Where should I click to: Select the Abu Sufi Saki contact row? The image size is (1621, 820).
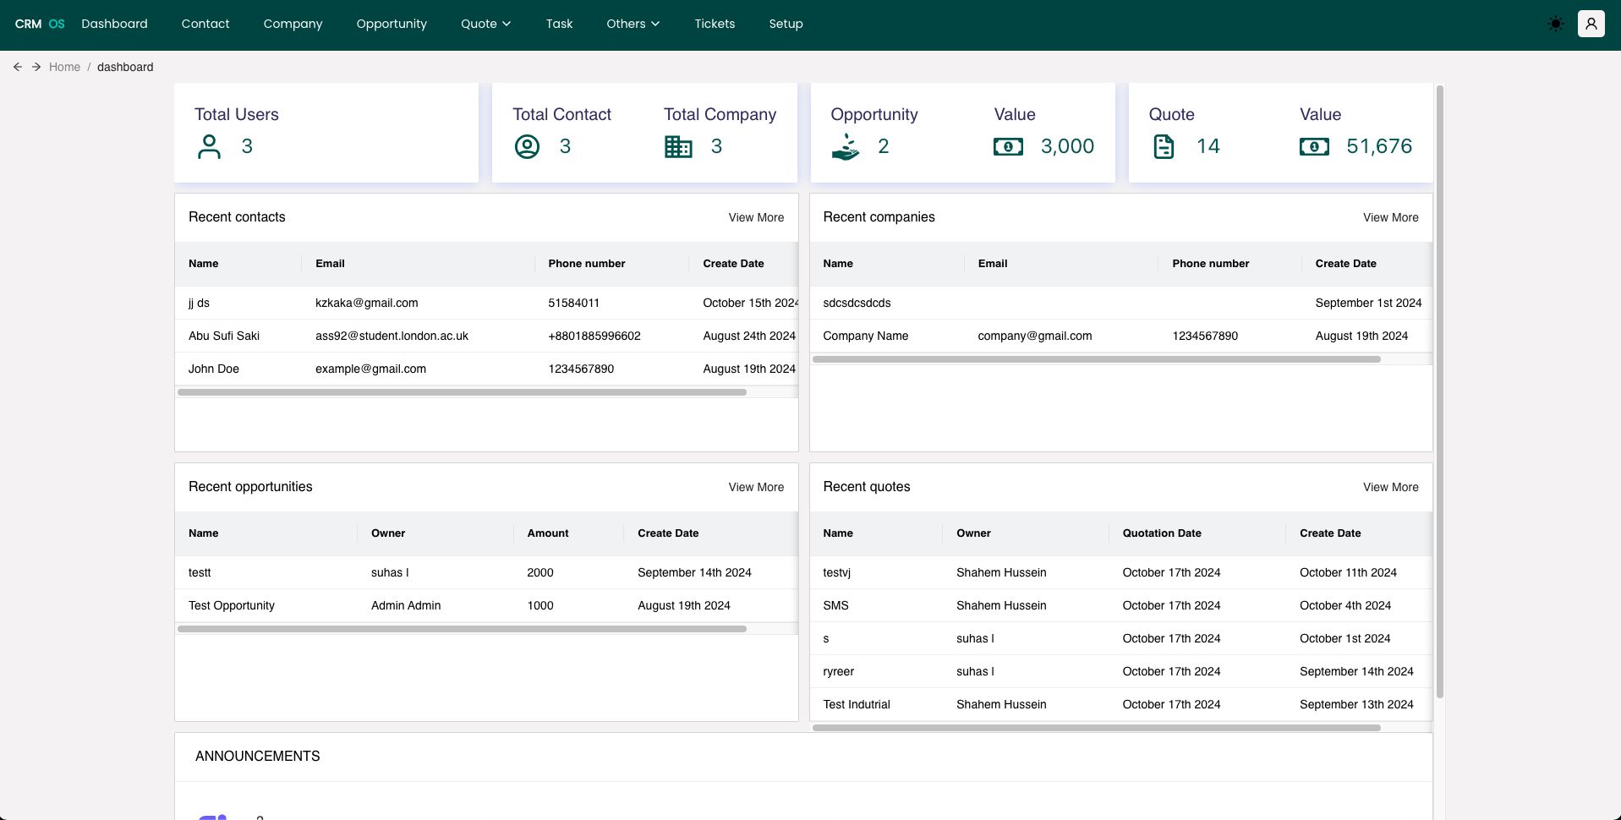[224, 336]
